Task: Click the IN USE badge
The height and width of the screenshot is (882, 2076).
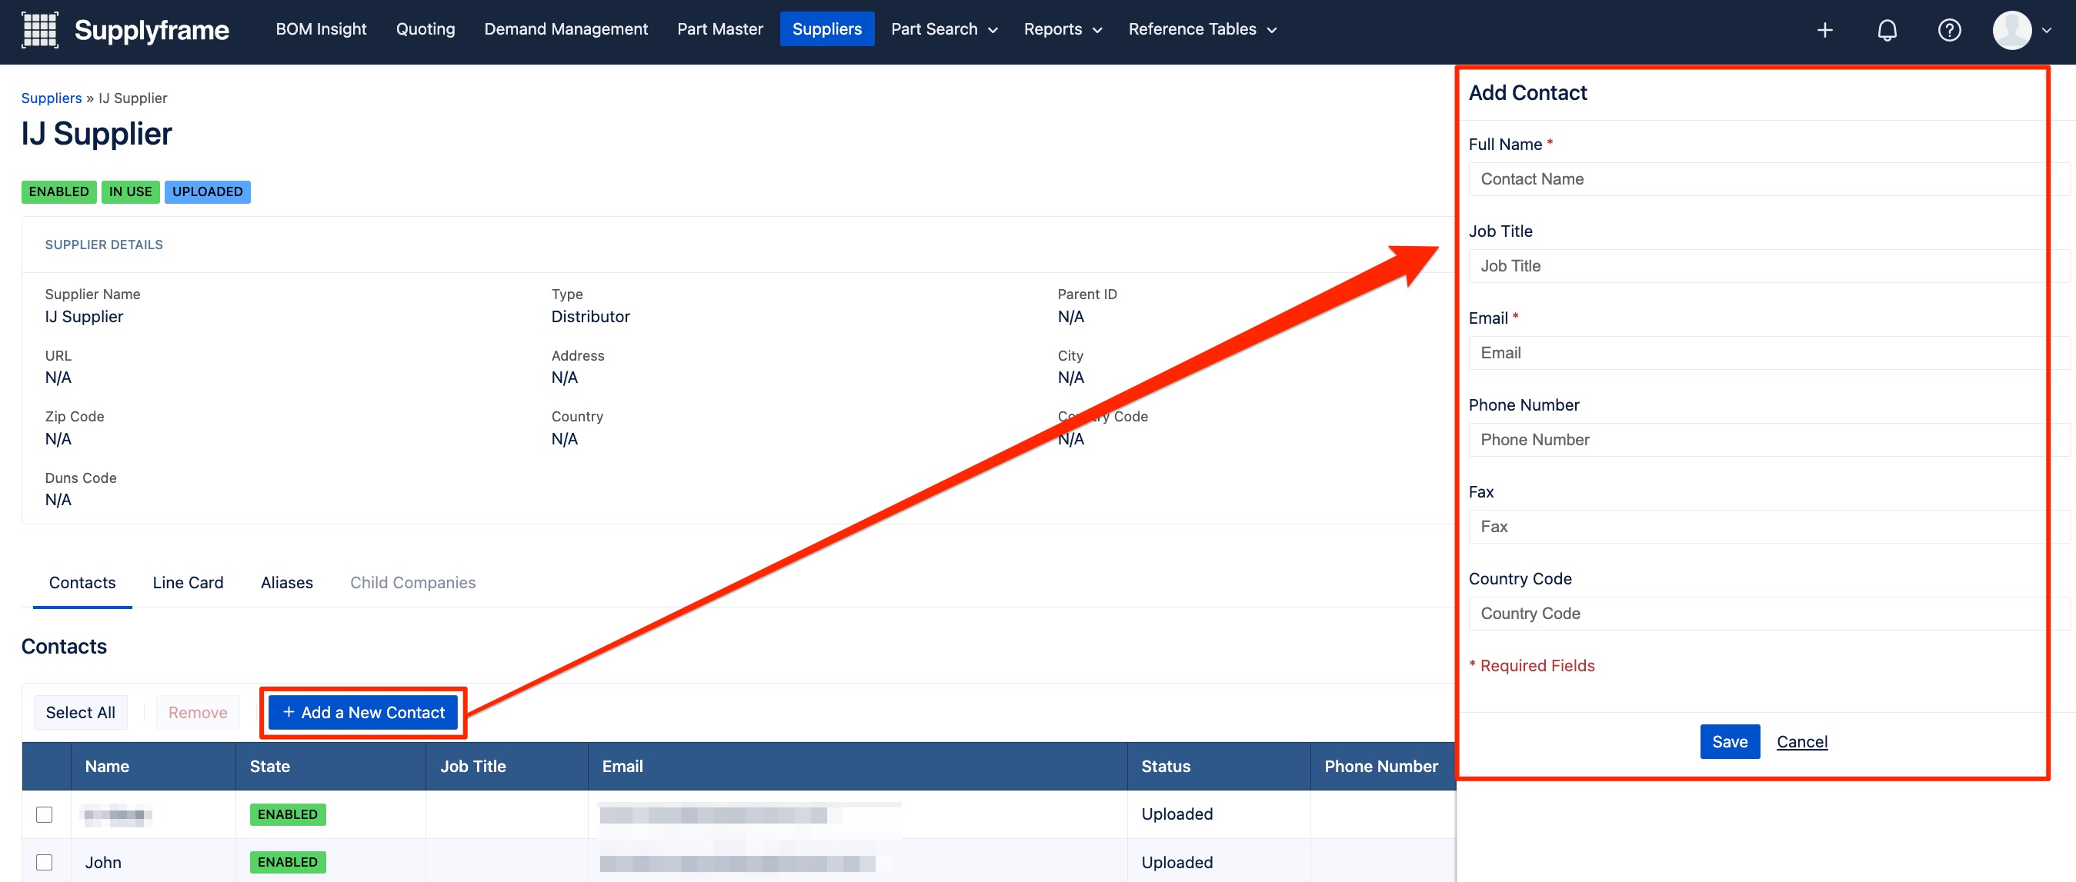Action: [x=130, y=191]
